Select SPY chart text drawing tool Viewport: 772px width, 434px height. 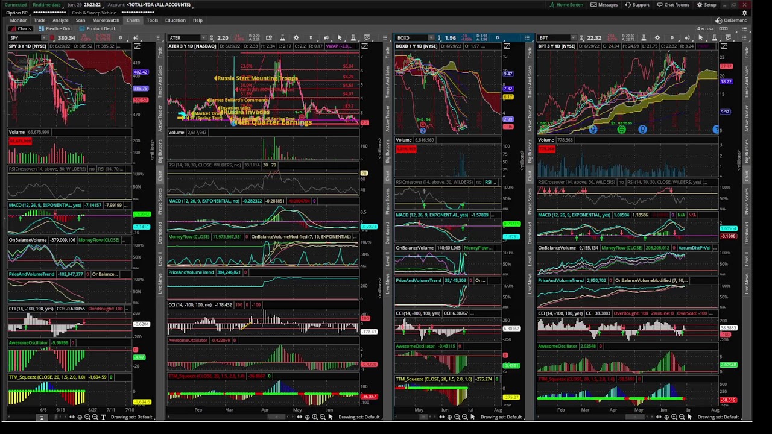103,417
